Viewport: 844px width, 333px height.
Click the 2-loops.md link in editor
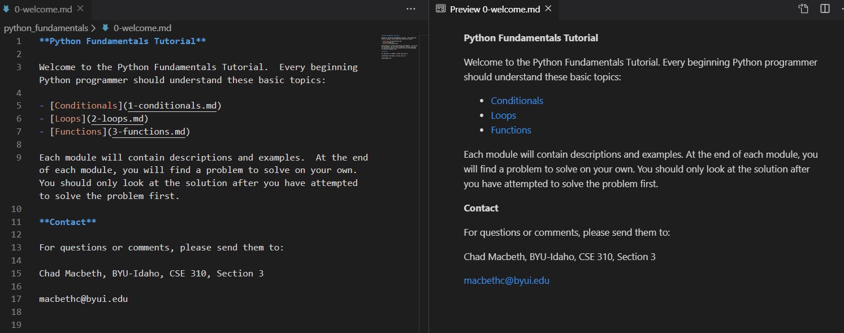118,119
